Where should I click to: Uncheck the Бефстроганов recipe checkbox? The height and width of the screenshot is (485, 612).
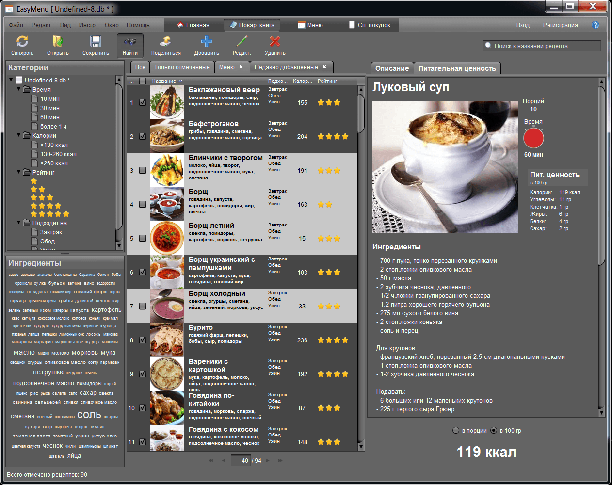click(x=143, y=136)
